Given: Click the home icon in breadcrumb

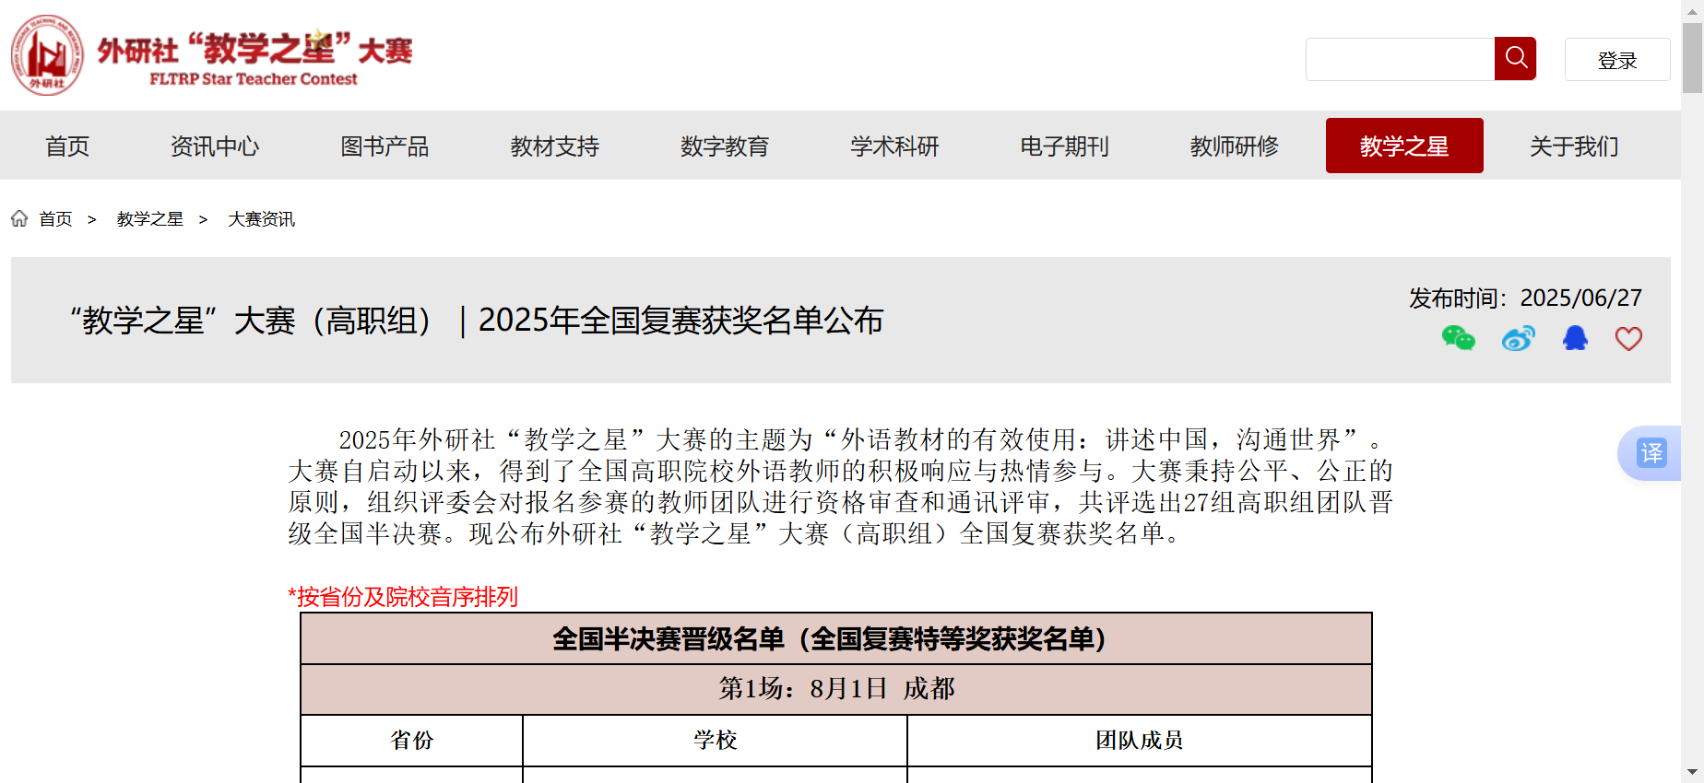Looking at the screenshot, I should pyautogui.click(x=19, y=218).
